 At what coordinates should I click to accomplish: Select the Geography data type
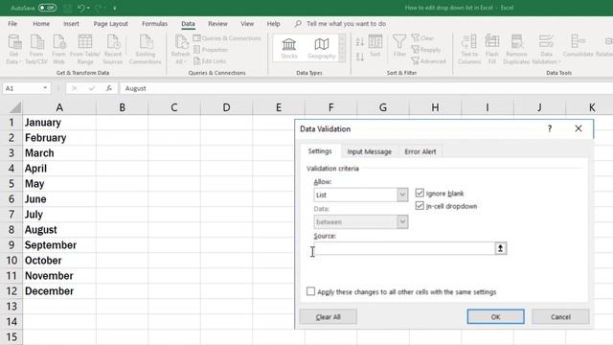tap(322, 49)
